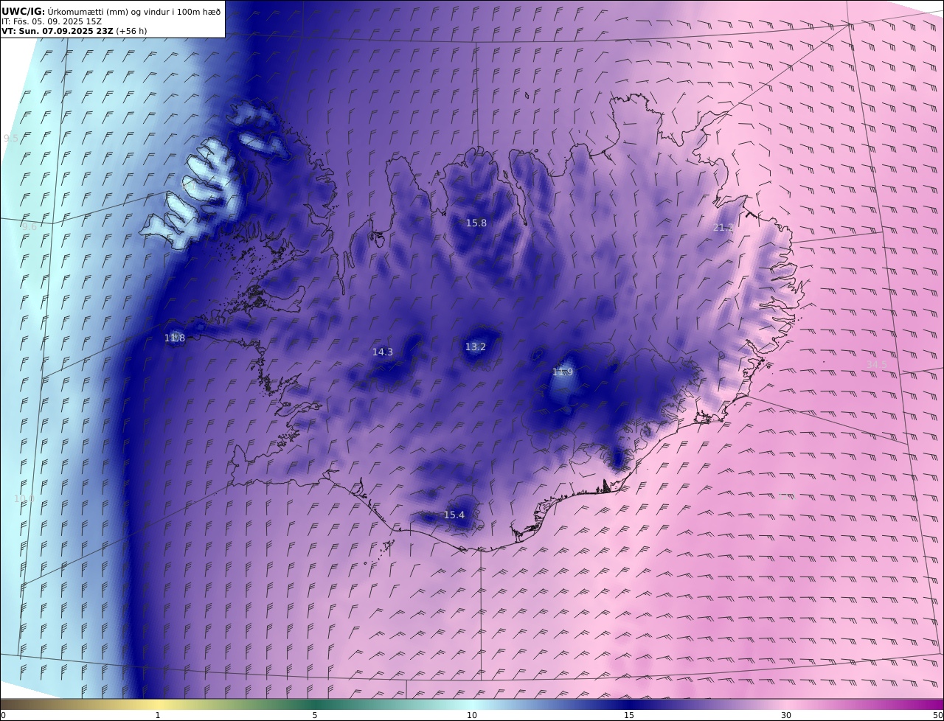Click the 0 tick on the color scale
This screenshot has width=944, height=721.
click(x=3, y=715)
